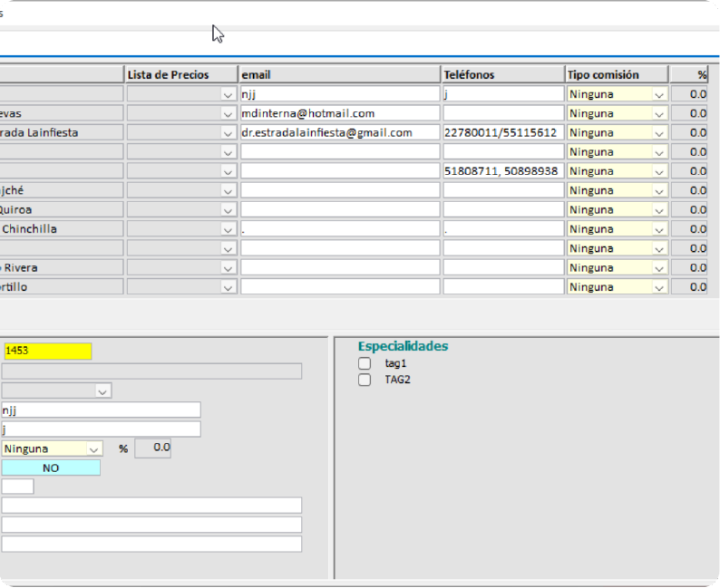This screenshot has width=720, height=588.
Task: Click the Teléfonos column header
Action: [x=502, y=74]
